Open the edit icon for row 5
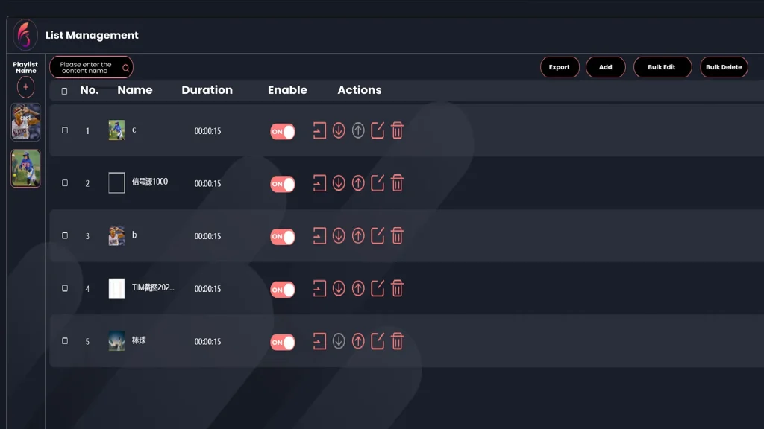Viewport: 764px width, 429px height. [378, 341]
